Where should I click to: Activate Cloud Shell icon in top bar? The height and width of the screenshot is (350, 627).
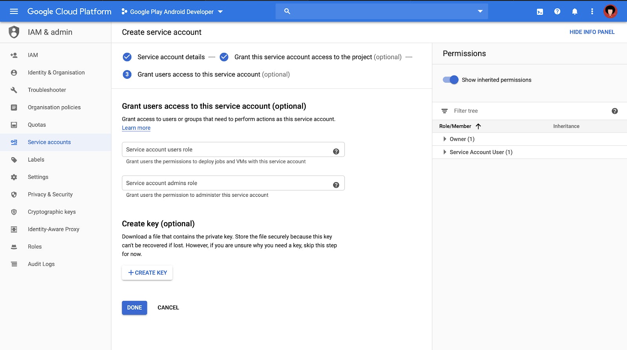pyautogui.click(x=540, y=12)
